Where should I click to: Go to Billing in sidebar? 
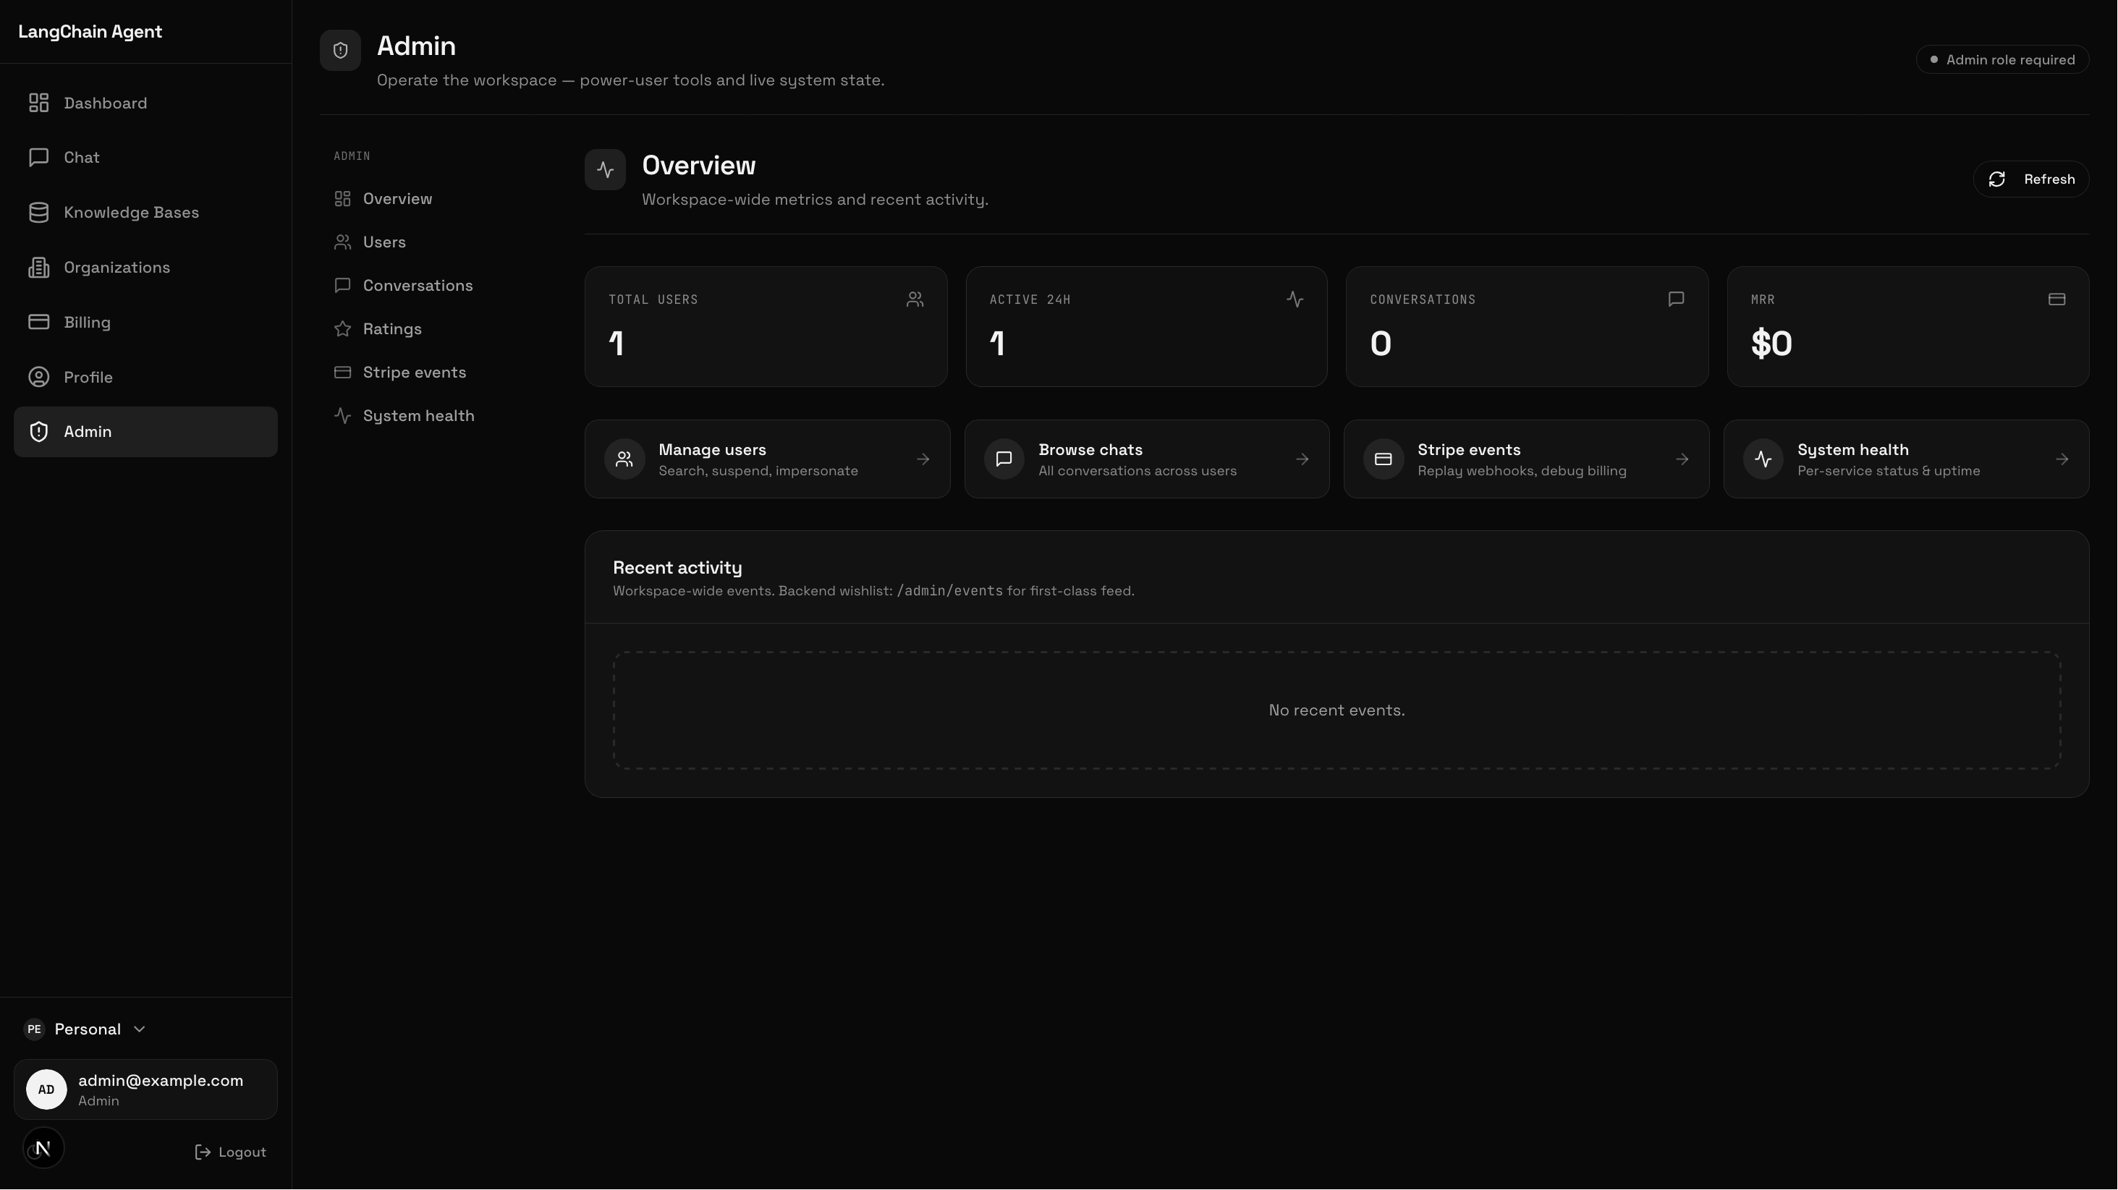[145, 322]
